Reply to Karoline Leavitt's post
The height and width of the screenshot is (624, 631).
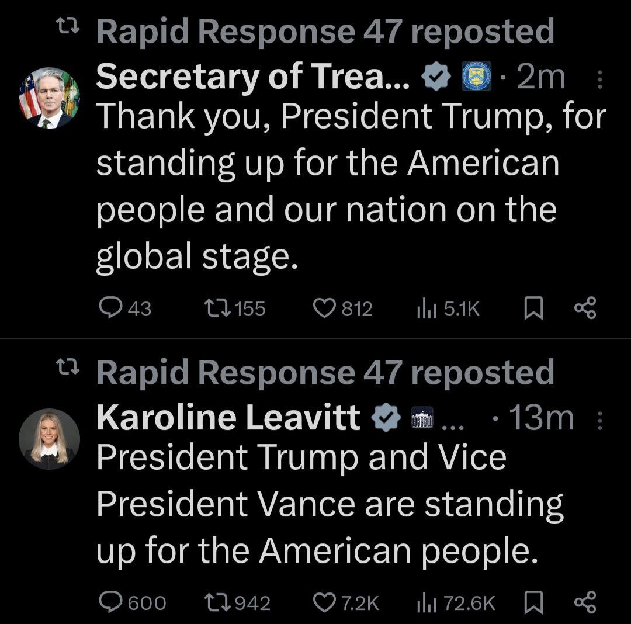point(109,602)
